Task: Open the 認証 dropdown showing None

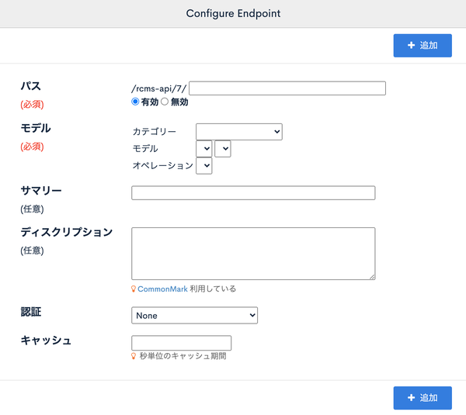Action: pyautogui.click(x=194, y=315)
